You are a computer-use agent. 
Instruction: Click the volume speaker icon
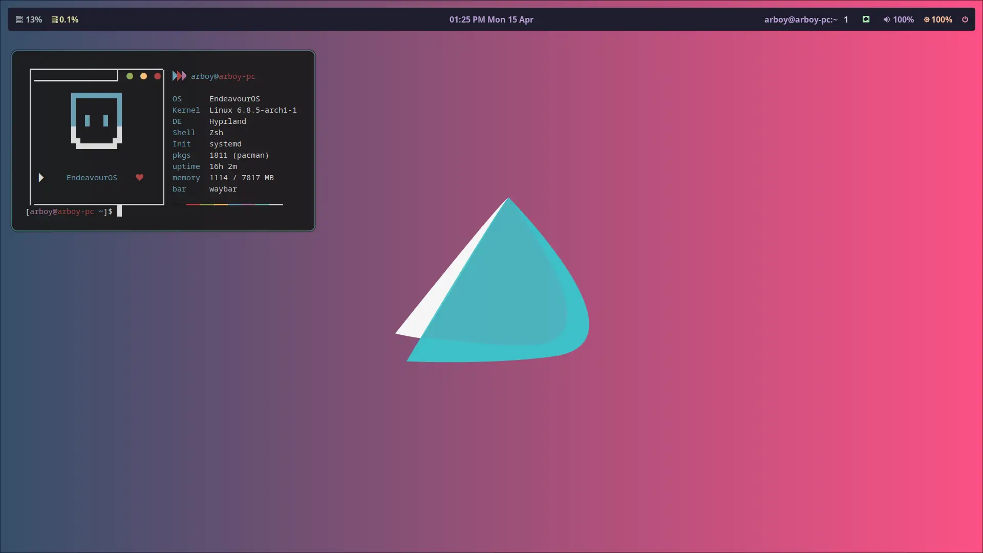coord(886,19)
